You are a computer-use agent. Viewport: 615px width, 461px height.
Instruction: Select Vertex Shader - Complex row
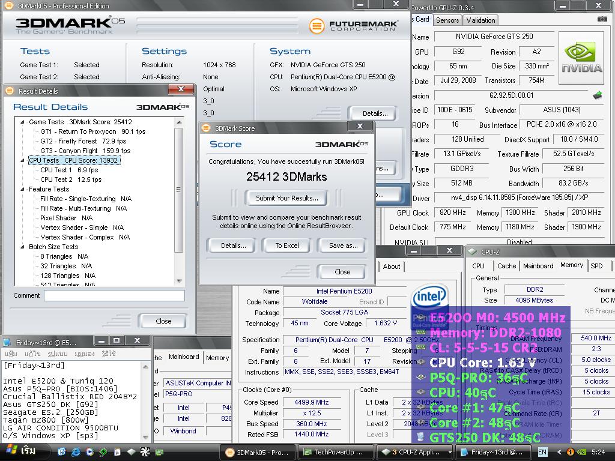point(85,237)
